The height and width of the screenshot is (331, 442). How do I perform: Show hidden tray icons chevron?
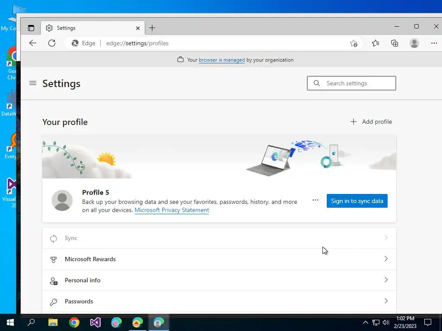point(365,322)
